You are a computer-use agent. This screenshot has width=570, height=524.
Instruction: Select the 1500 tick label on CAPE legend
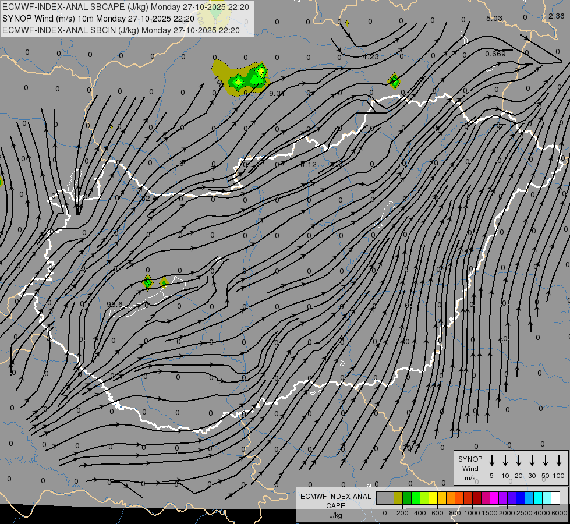490,513
